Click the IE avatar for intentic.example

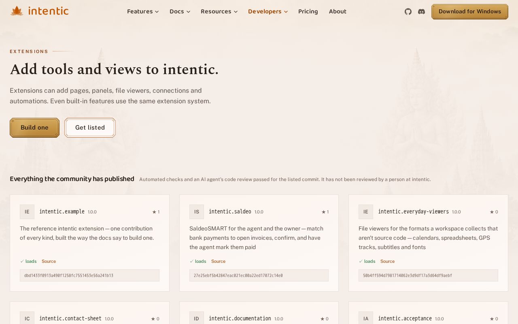click(27, 212)
